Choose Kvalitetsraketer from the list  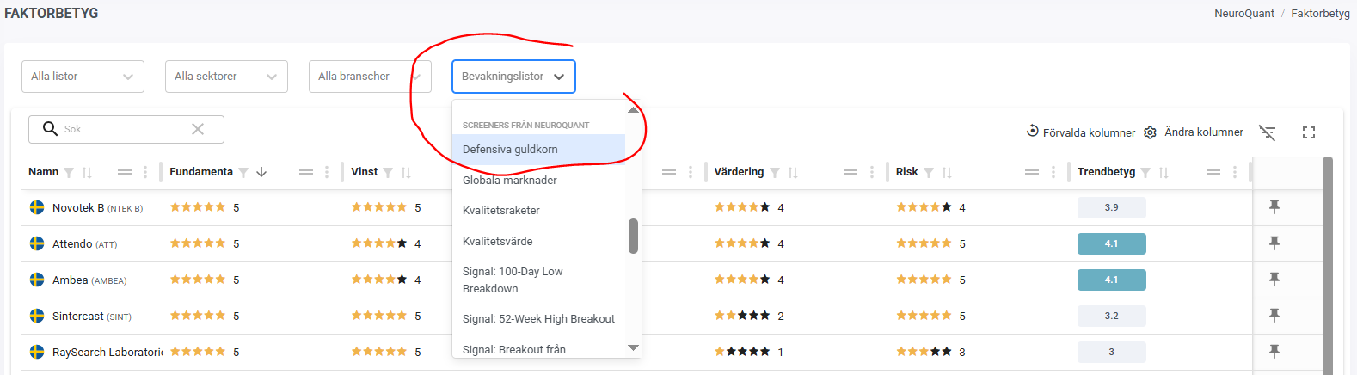tap(501, 211)
